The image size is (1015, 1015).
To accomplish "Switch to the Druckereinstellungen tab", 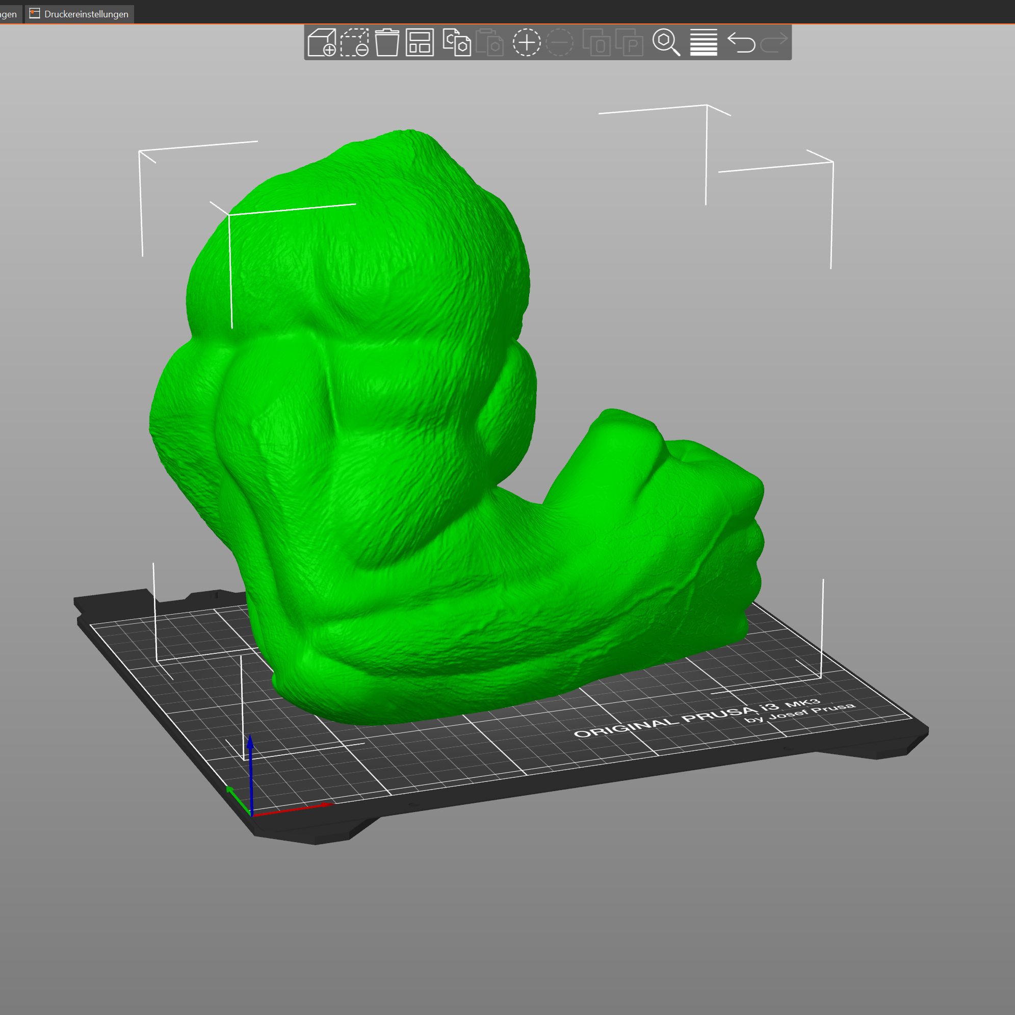I will coord(80,14).
